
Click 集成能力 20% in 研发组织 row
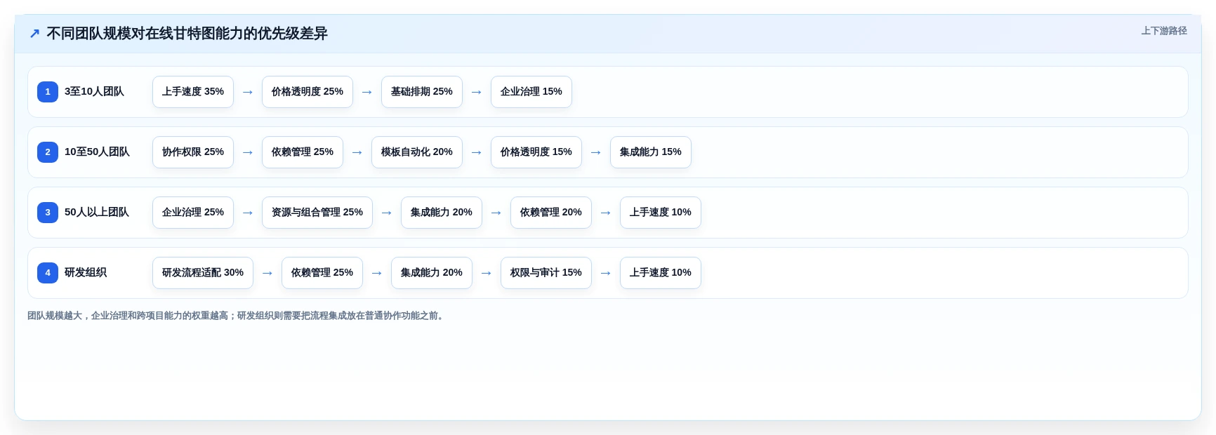(x=432, y=273)
